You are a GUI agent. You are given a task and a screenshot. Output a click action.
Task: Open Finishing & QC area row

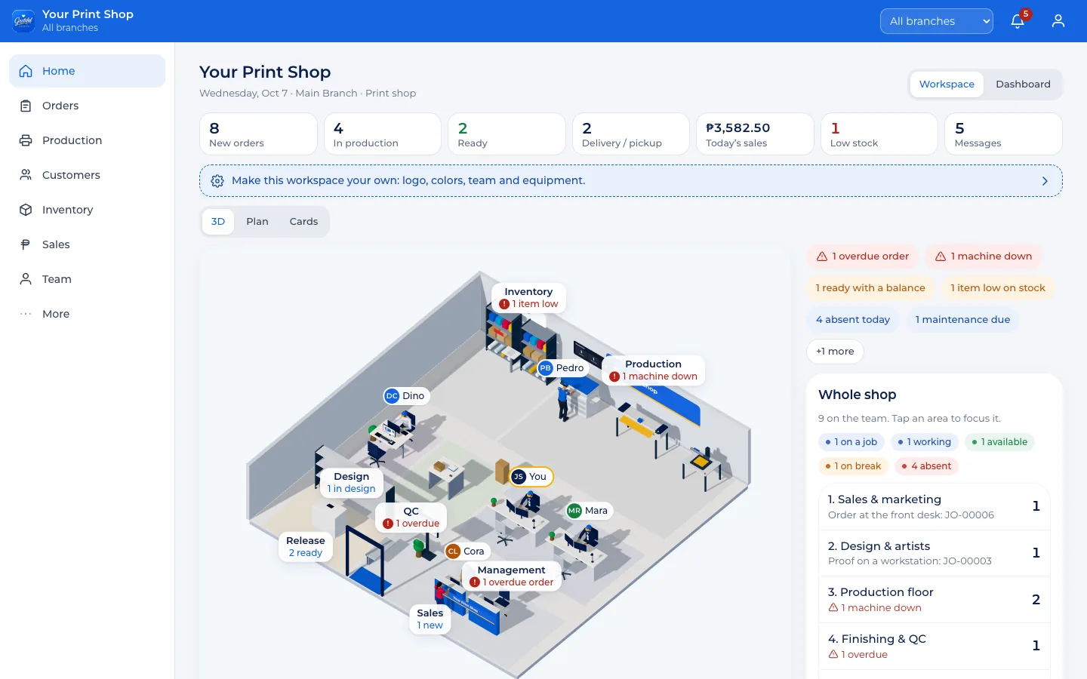[935, 647]
